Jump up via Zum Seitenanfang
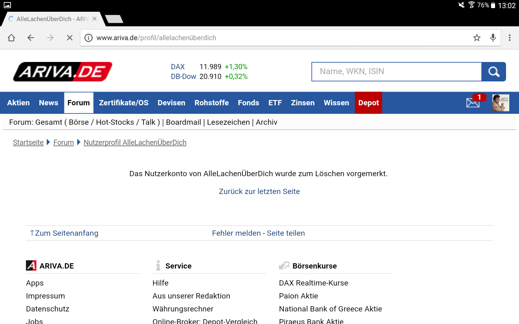Viewport: 519px width, 324px height. pos(64,233)
